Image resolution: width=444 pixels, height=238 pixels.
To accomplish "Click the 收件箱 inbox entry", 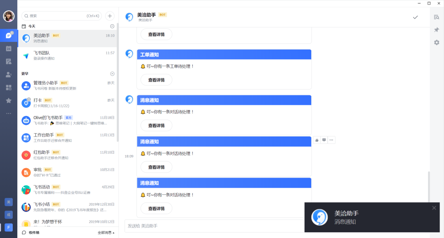I will click(30, 233).
